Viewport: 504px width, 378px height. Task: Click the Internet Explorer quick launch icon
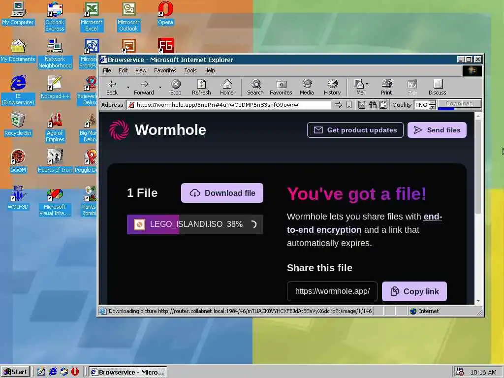click(x=53, y=372)
